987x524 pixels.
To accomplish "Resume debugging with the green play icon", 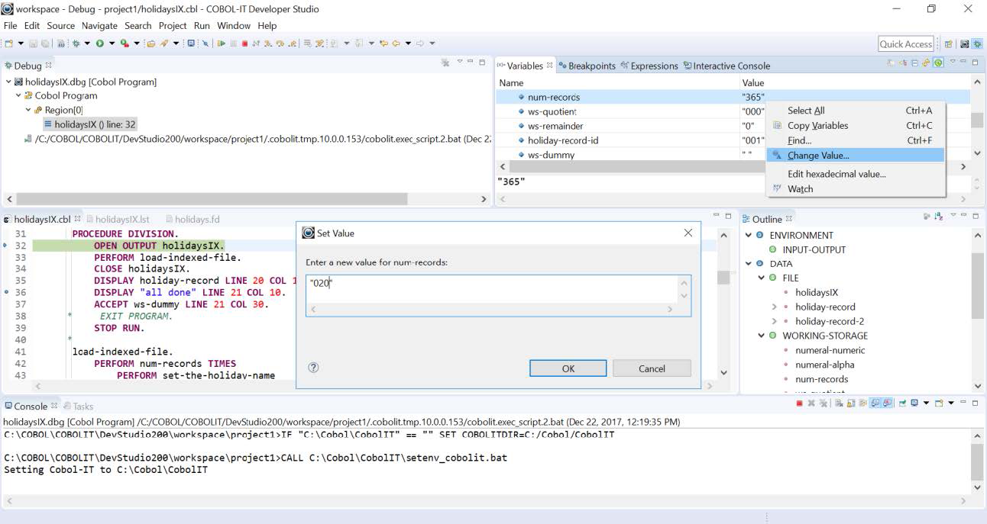I will click(222, 44).
